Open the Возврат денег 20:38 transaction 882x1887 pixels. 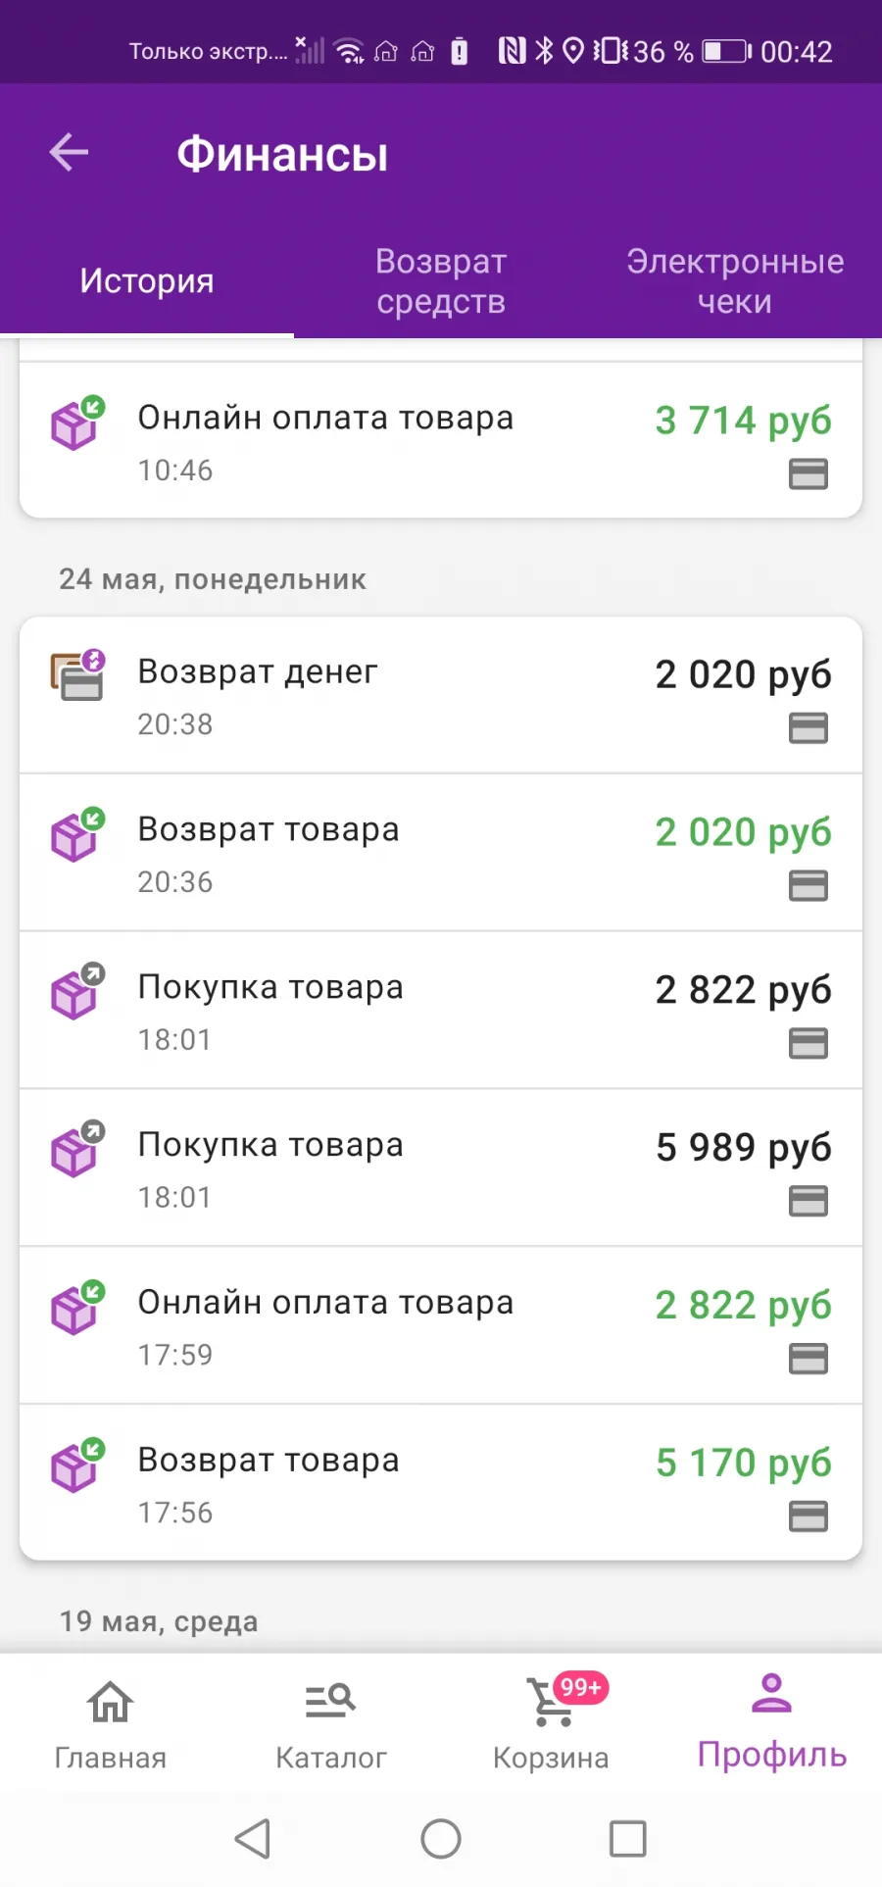click(441, 694)
